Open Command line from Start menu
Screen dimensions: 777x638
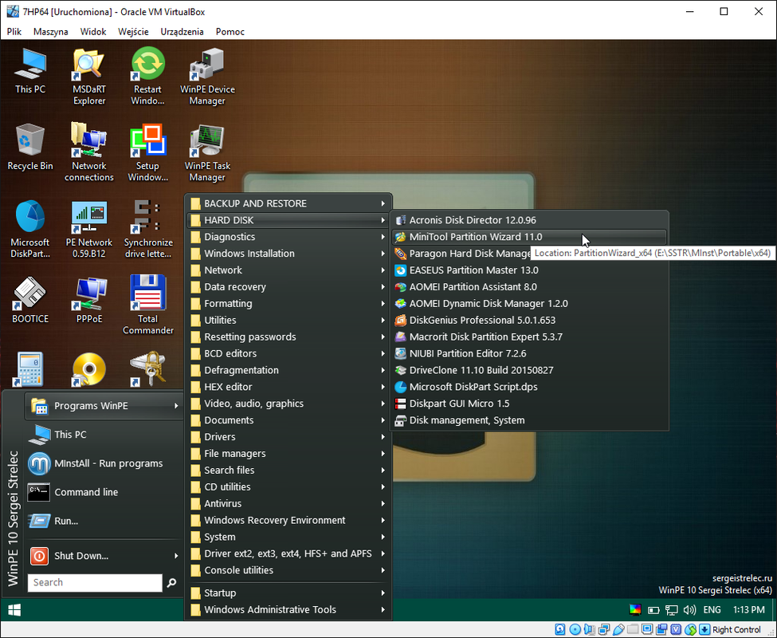click(104, 492)
